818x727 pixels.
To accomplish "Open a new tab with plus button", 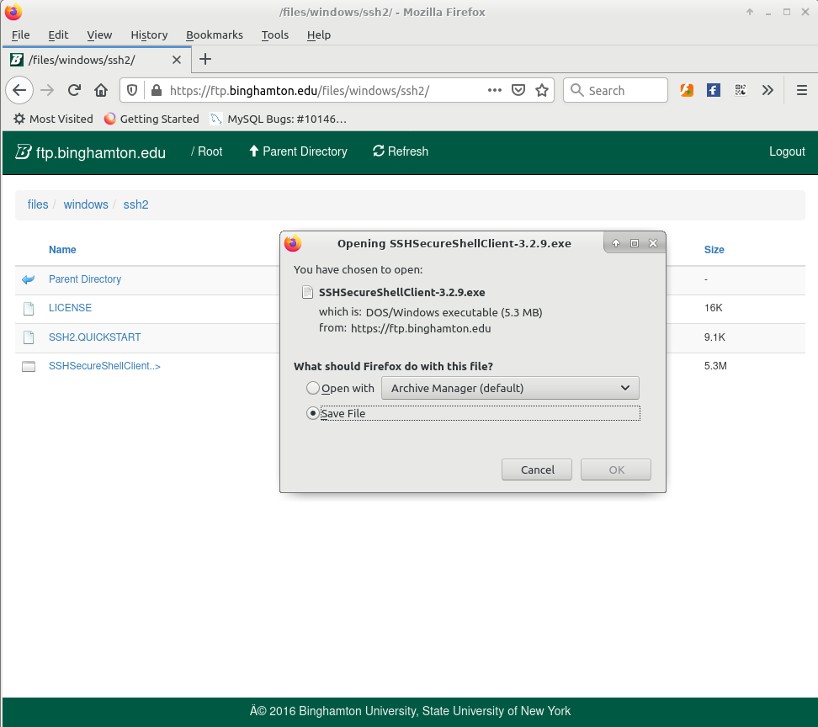I will (x=205, y=59).
